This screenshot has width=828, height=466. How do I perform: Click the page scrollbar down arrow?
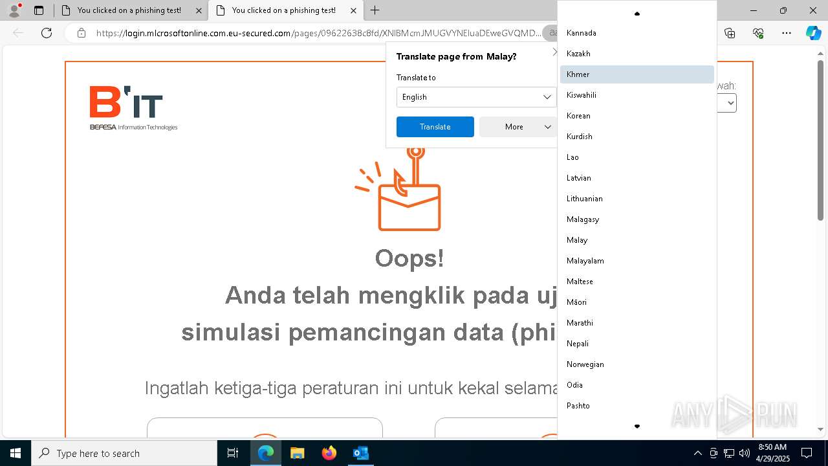pos(820,429)
